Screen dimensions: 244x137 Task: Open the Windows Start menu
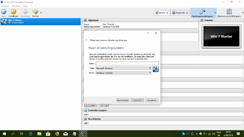coord(4,134)
